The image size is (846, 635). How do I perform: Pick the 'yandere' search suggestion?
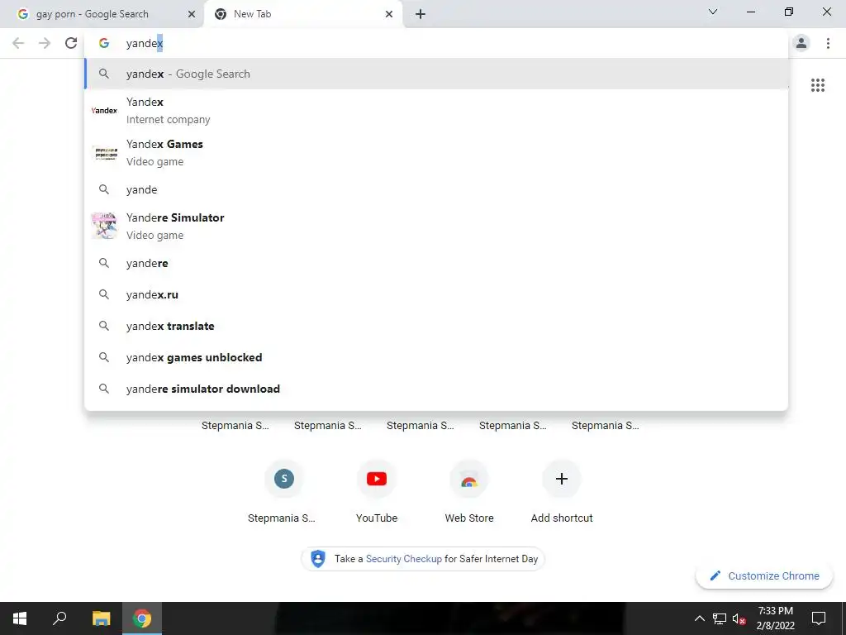pyautogui.click(x=436, y=263)
